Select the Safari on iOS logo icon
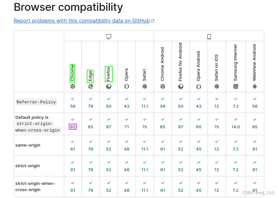Viewport: 279px width, 198px height. click(x=216, y=86)
